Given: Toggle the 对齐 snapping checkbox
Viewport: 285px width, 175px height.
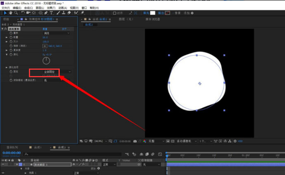Looking at the screenshot, I should coord(115,13).
